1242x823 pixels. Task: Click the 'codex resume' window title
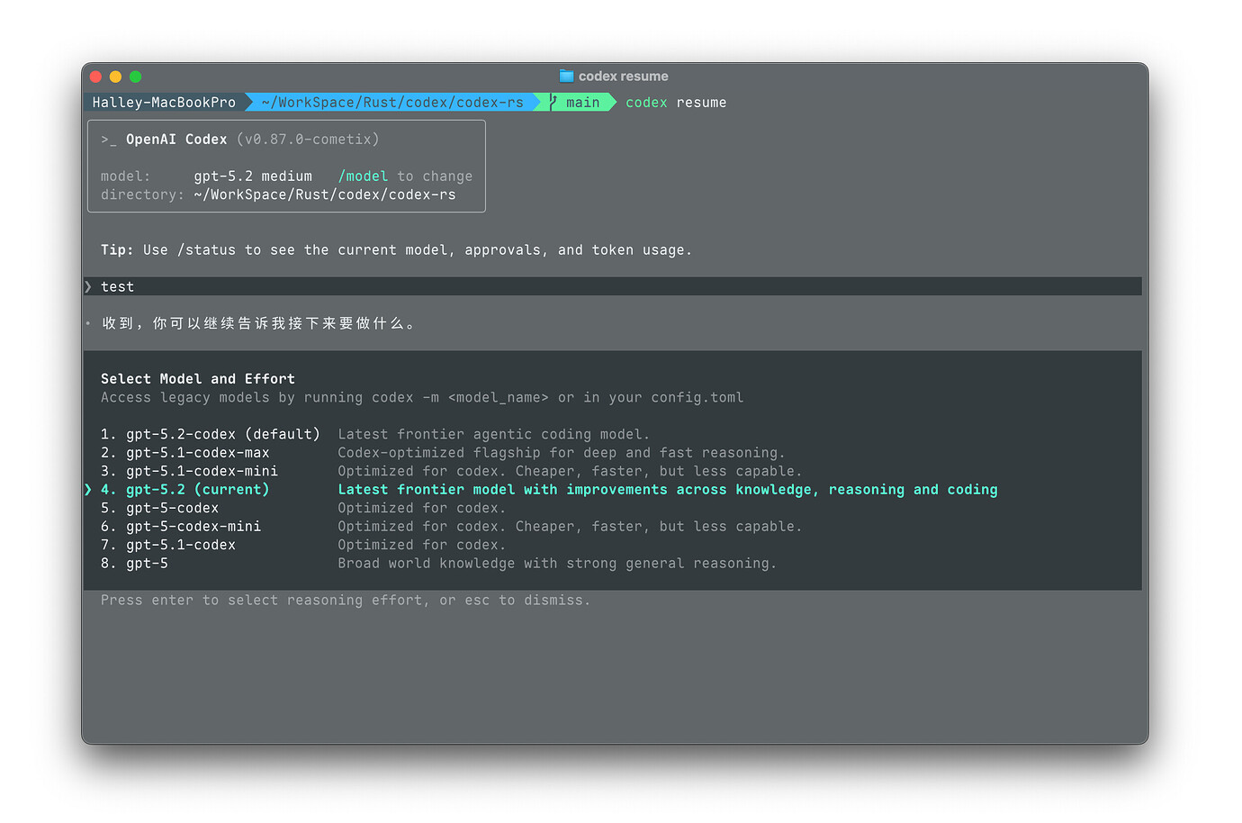(x=623, y=77)
